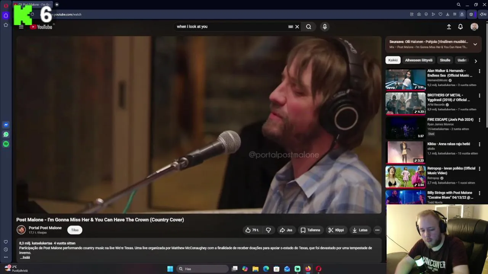Subscribe with the Tilaa button
This screenshot has height=274, width=488.
75,230
